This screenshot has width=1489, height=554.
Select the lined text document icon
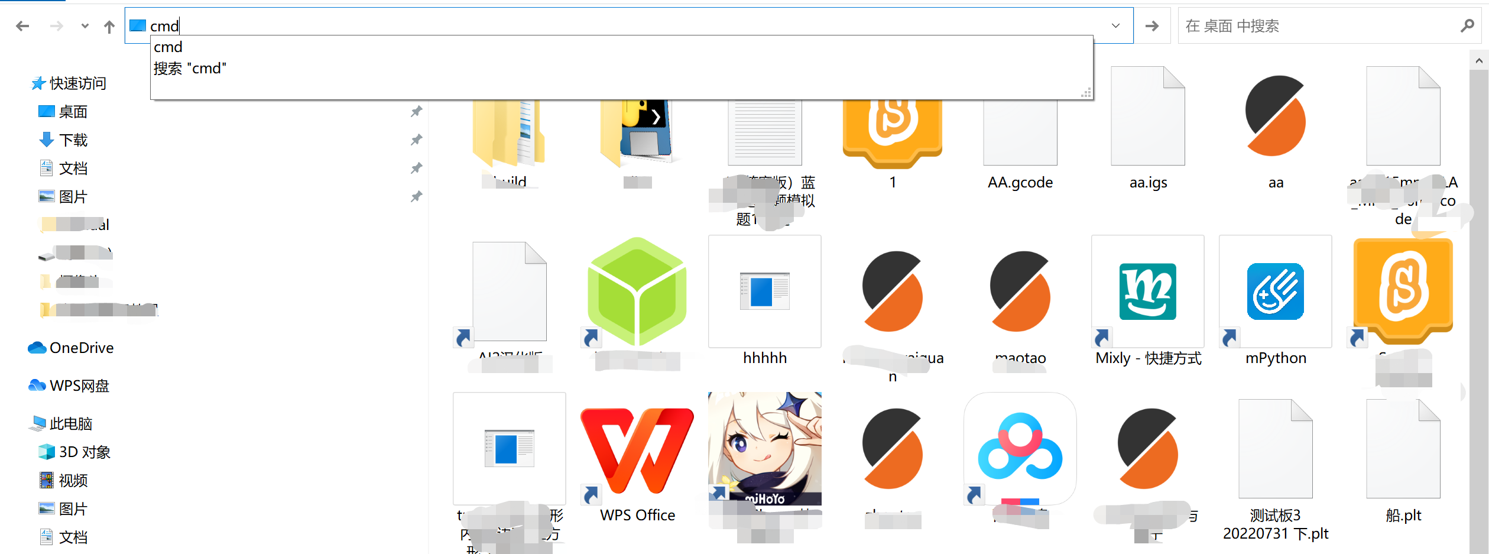click(765, 133)
